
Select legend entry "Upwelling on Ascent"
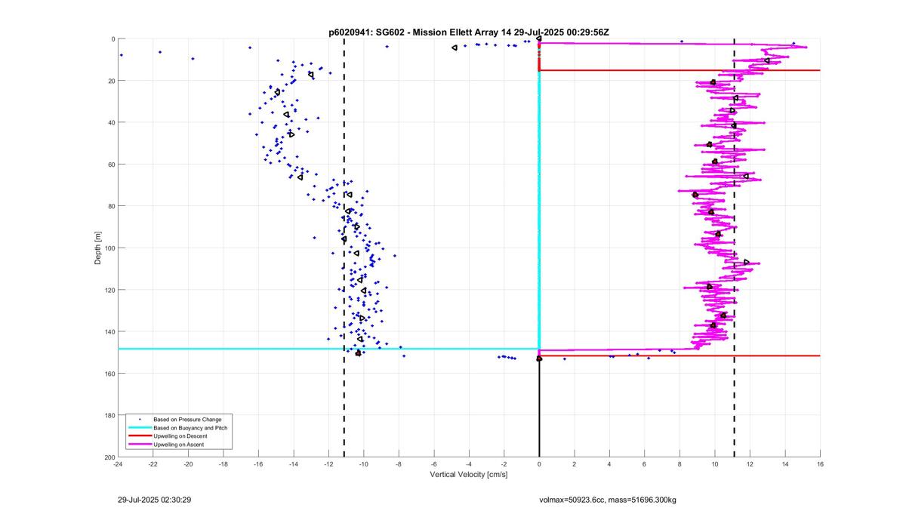tap(179, 445)
